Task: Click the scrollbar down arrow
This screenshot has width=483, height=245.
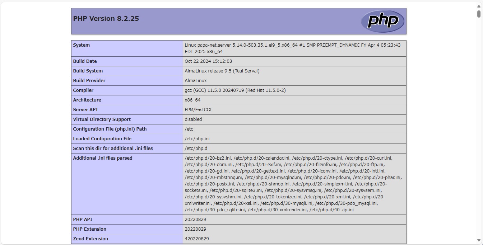Action: pyautogui.click(x=479, y=240)
